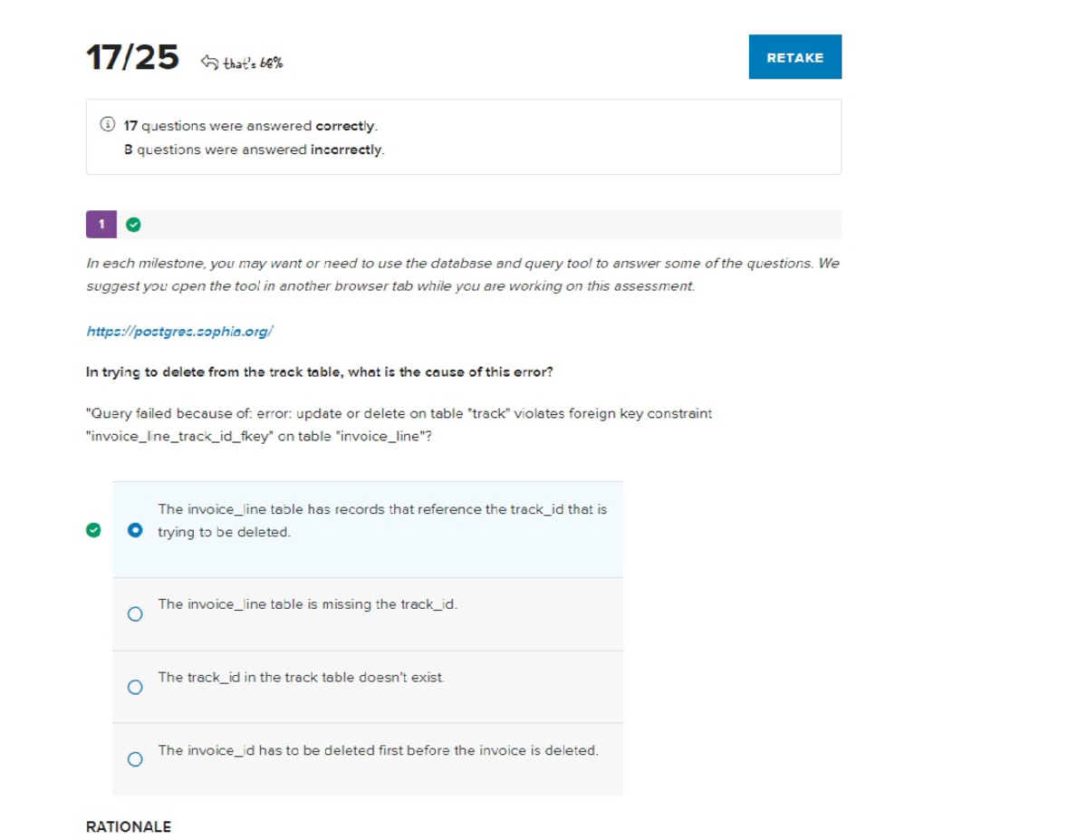Image resolution: width=1087 pixels, height=840 pixels.
Task: Choose radio button for "track_id doesn't exist" option
Action: point(135,687)
